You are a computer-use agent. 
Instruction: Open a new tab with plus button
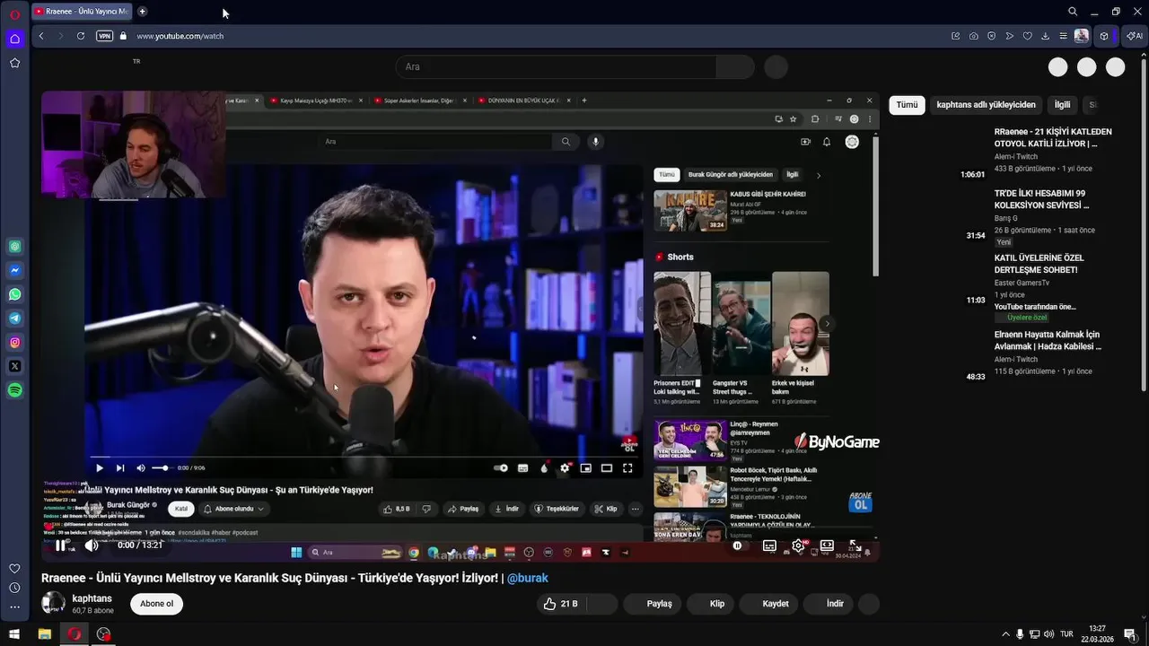tap(142, 12)
